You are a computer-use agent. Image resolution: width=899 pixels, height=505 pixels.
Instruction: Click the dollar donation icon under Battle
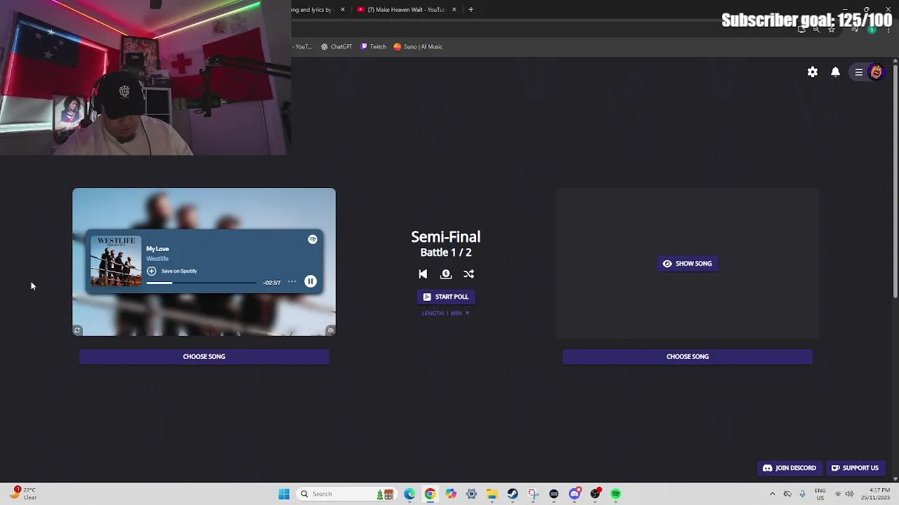tap(446, 274)
